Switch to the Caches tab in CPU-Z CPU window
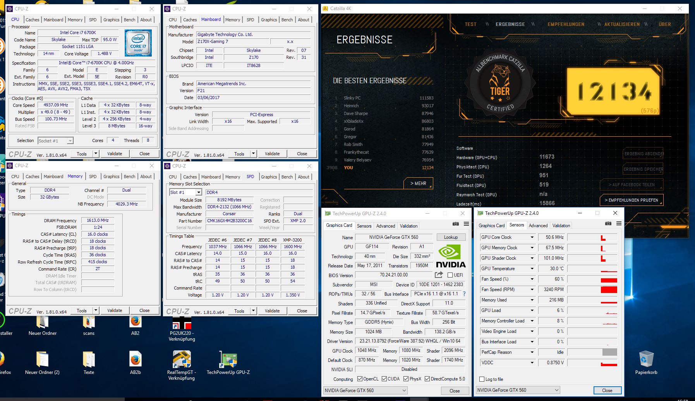Screen dimensions: 695x401 tap(33, 20)
